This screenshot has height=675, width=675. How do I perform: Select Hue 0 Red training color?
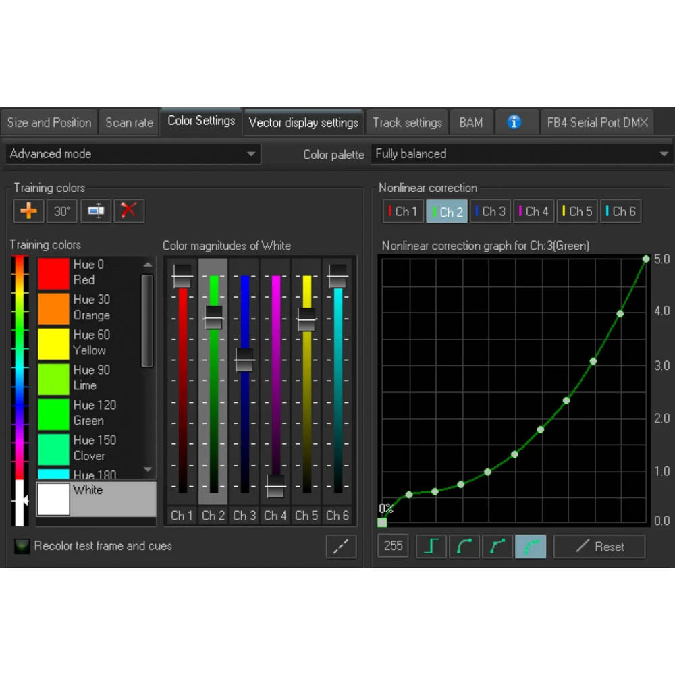(88, 273)
